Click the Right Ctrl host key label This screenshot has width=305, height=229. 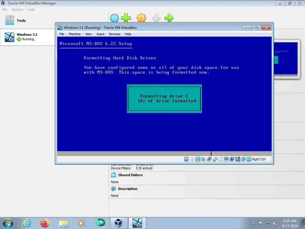259,159
